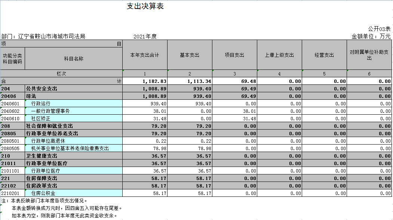Select header 本年支出合计
Screen dimensions: 393x220
[145, 55]
